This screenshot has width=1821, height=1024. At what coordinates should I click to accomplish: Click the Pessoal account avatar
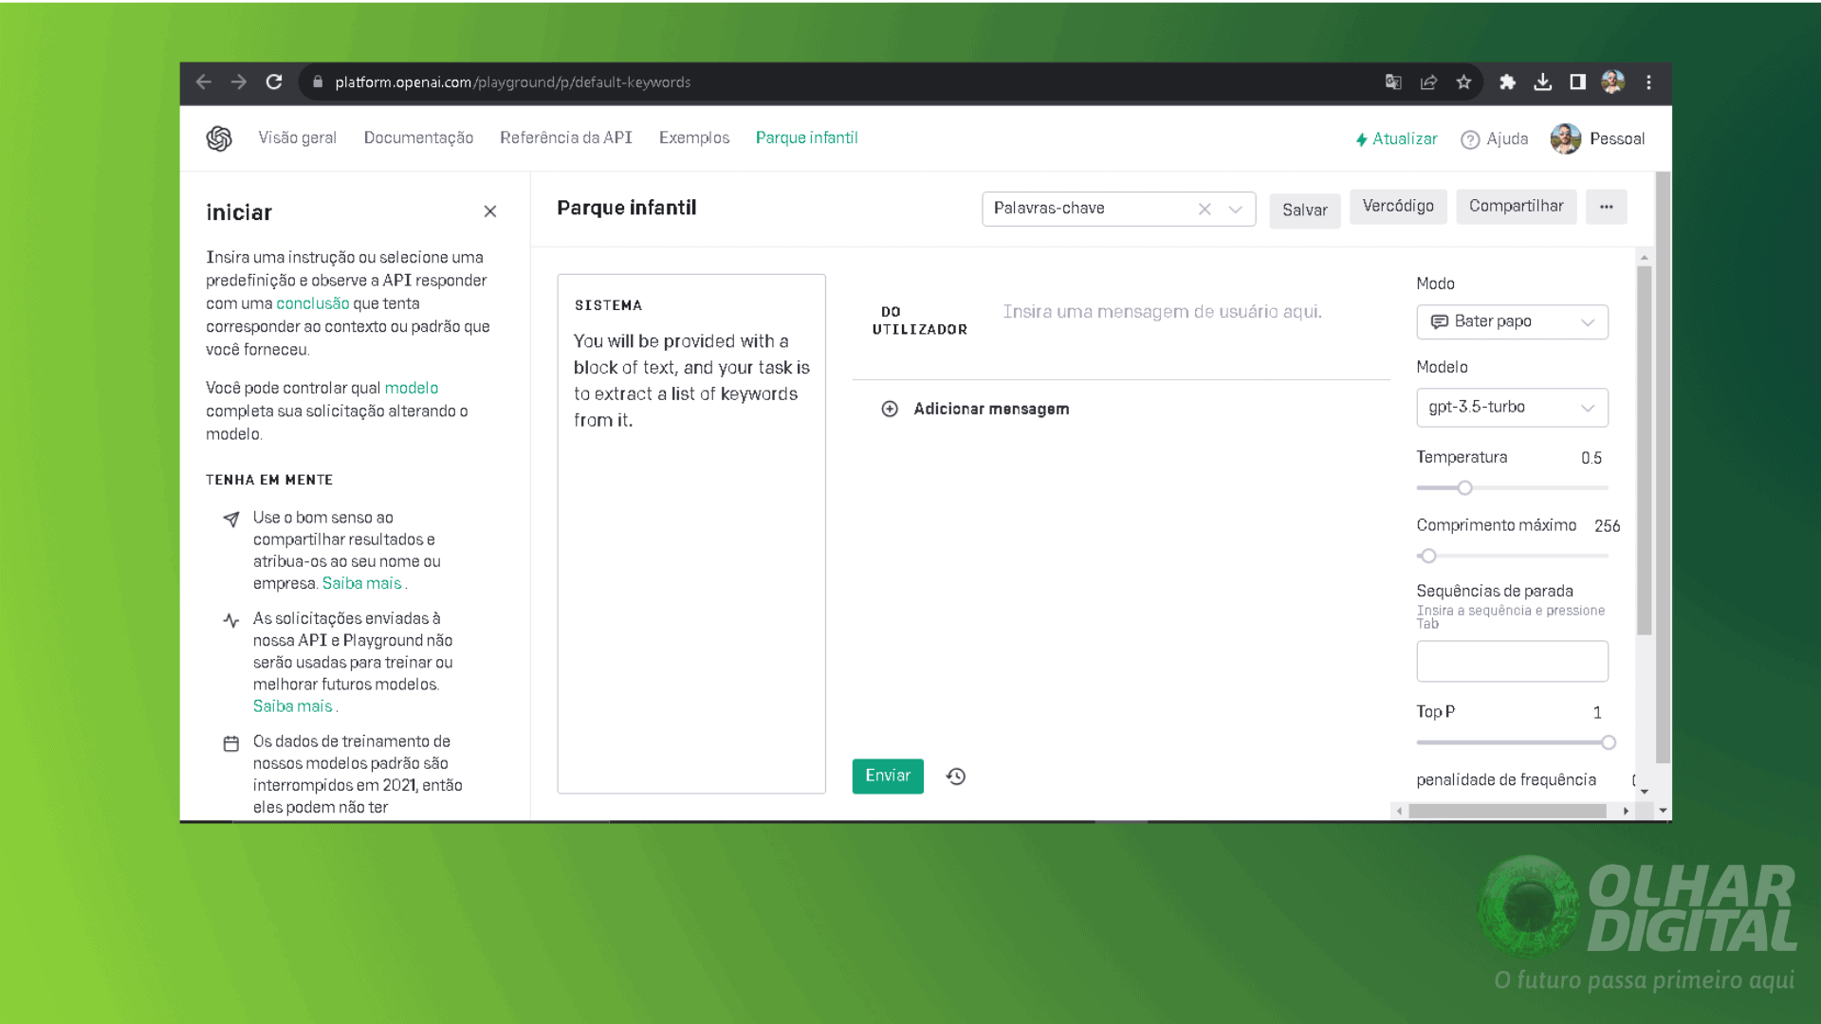pos(1566,138)
